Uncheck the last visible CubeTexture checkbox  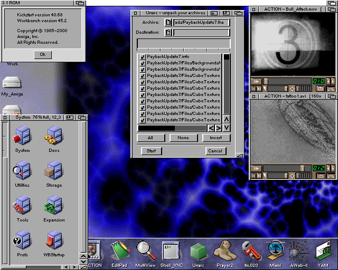tap(143, 120)
